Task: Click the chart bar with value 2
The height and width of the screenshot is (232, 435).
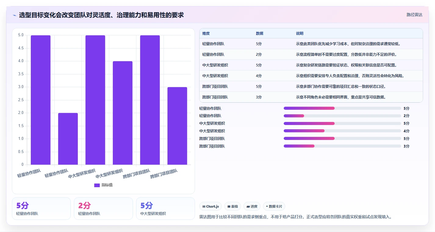Action: [68, 139]
